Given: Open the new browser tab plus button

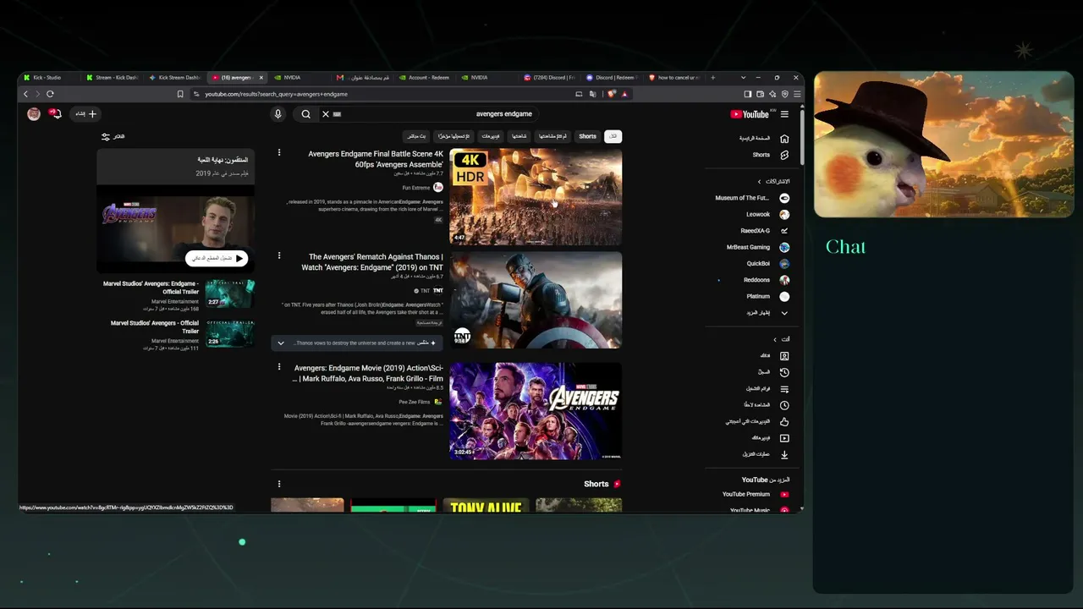Looking at the screenshot, I should 712,78.
